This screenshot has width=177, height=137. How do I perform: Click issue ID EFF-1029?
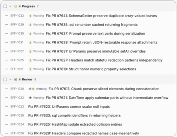[x=17, y=25]
